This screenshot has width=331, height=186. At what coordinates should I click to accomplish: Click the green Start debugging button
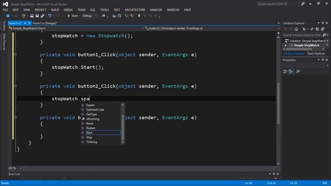[72, 16]
